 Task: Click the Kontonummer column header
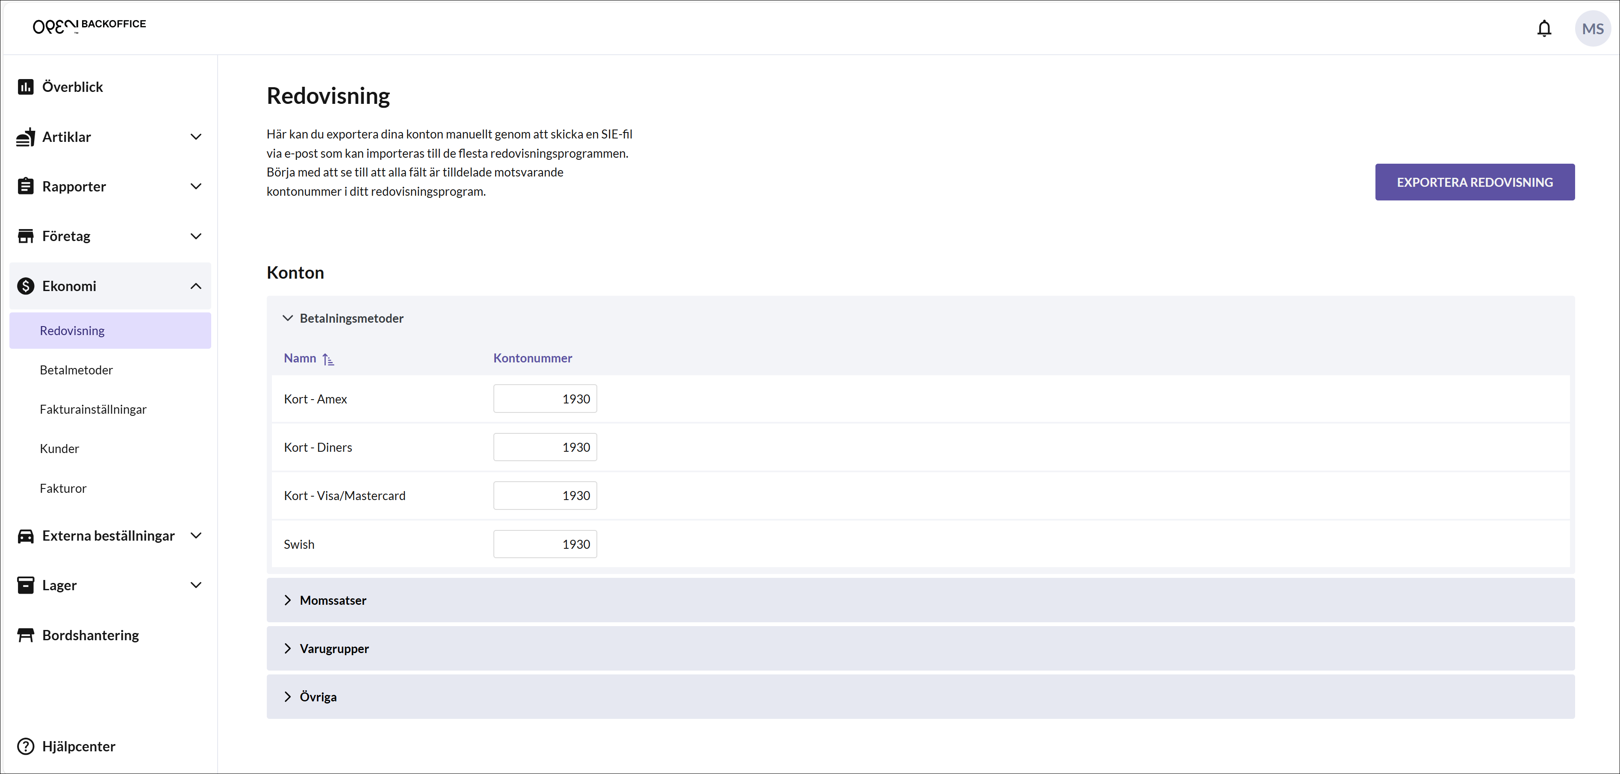tap(533, 359)
